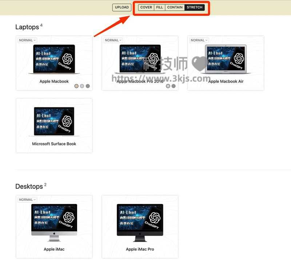291x263 pixels.
Task: Click the "Apple Macbook" card label
Action: pyautogui.click(x=54, y=81)
